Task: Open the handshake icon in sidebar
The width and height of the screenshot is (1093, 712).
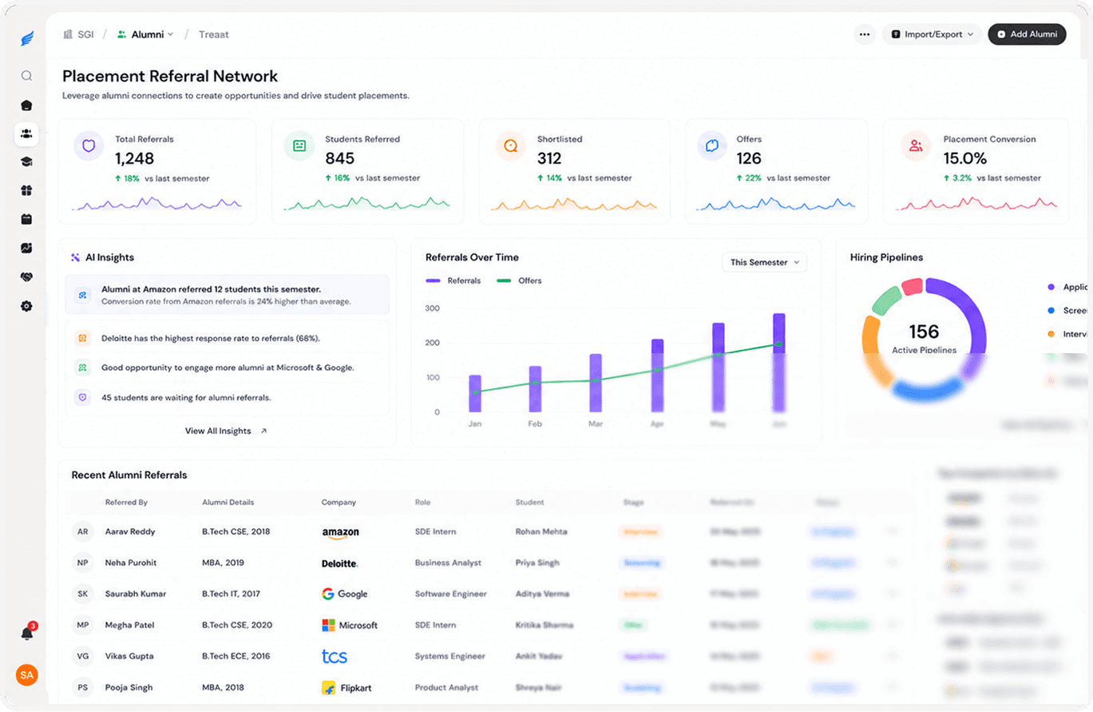Action: coord(26,277)
